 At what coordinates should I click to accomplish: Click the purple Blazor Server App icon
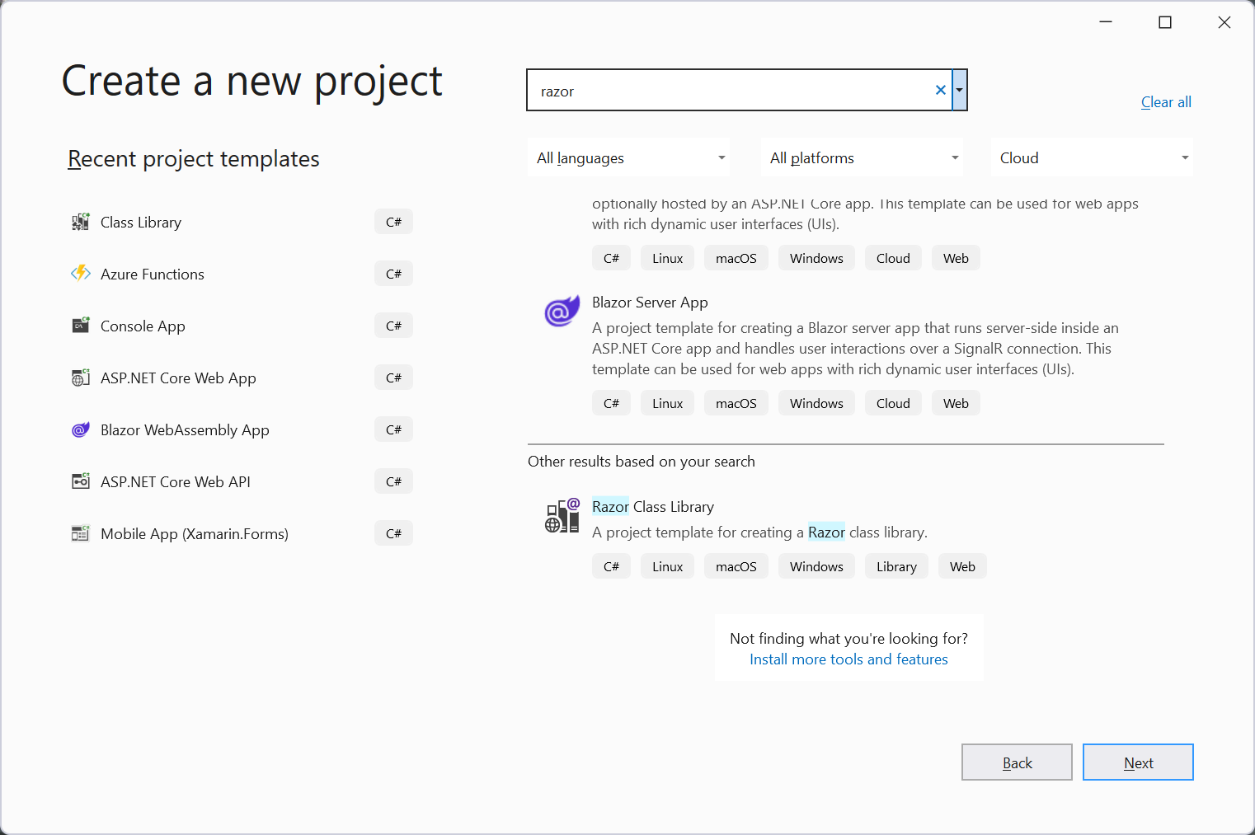562,311
